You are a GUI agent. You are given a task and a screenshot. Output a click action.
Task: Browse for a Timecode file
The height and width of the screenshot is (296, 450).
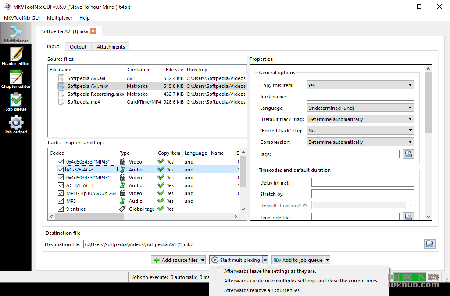408,217
